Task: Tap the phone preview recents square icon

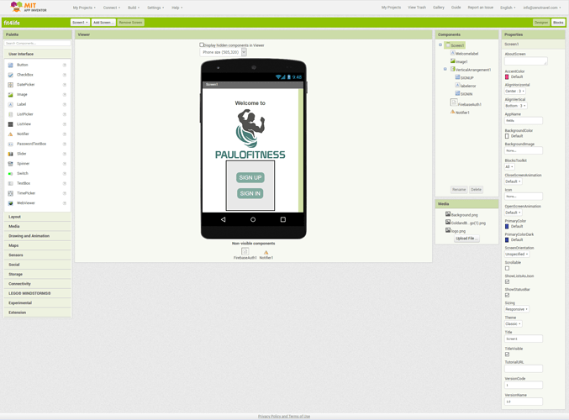Action: [283, 219]
